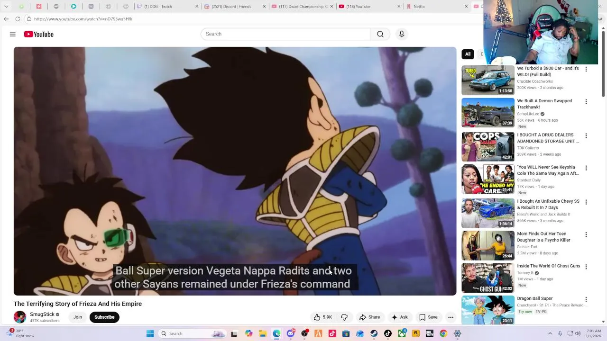Open the SmugStick channel avatar
This screenshot has width=607, height=341.
20,317
